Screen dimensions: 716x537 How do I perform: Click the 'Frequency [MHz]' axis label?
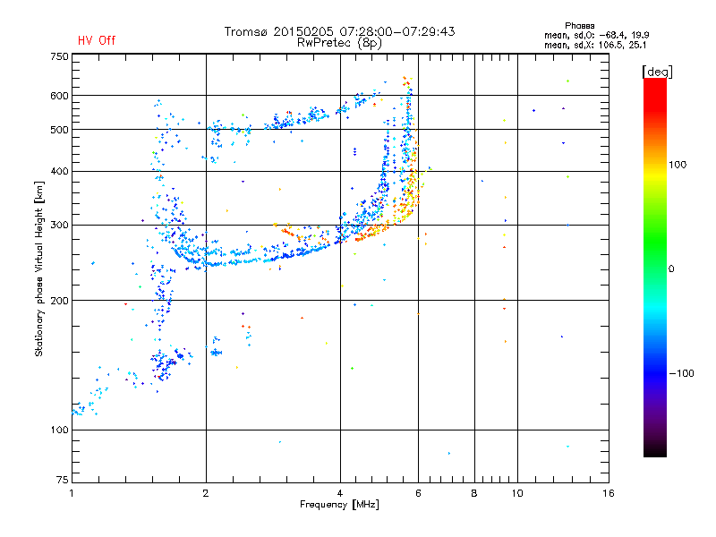339,505
